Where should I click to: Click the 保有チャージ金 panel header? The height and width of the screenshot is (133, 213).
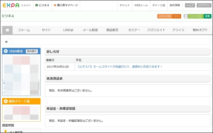21,101
